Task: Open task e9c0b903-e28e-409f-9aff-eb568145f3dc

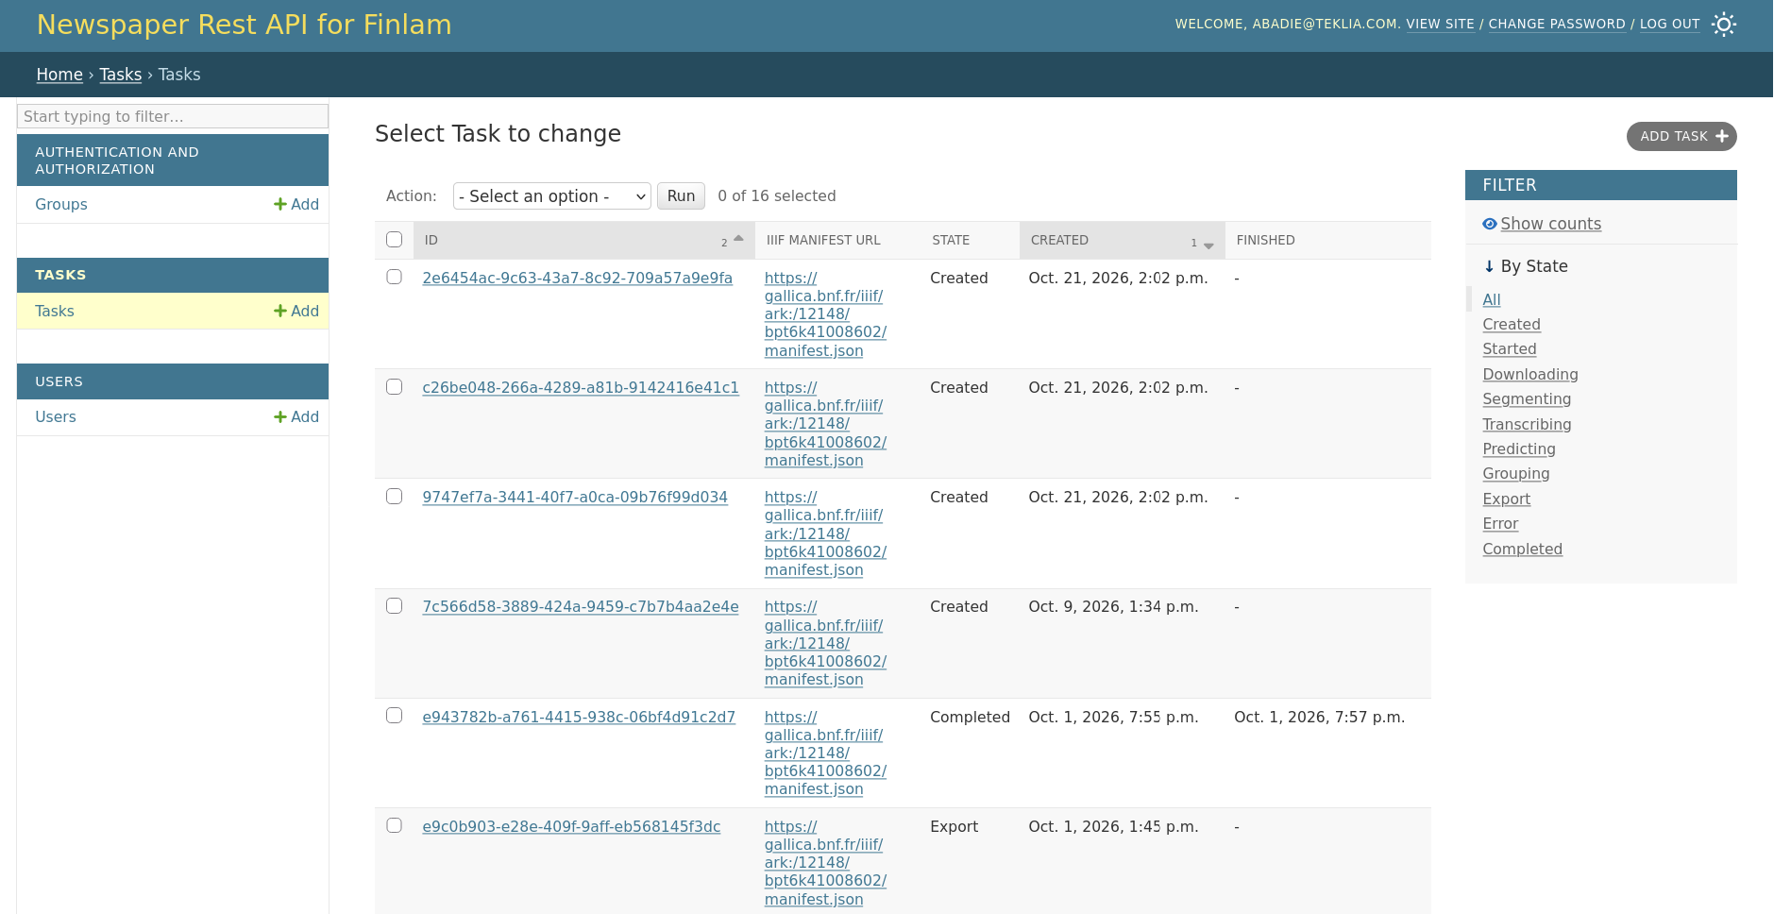Action: (571, 826)
